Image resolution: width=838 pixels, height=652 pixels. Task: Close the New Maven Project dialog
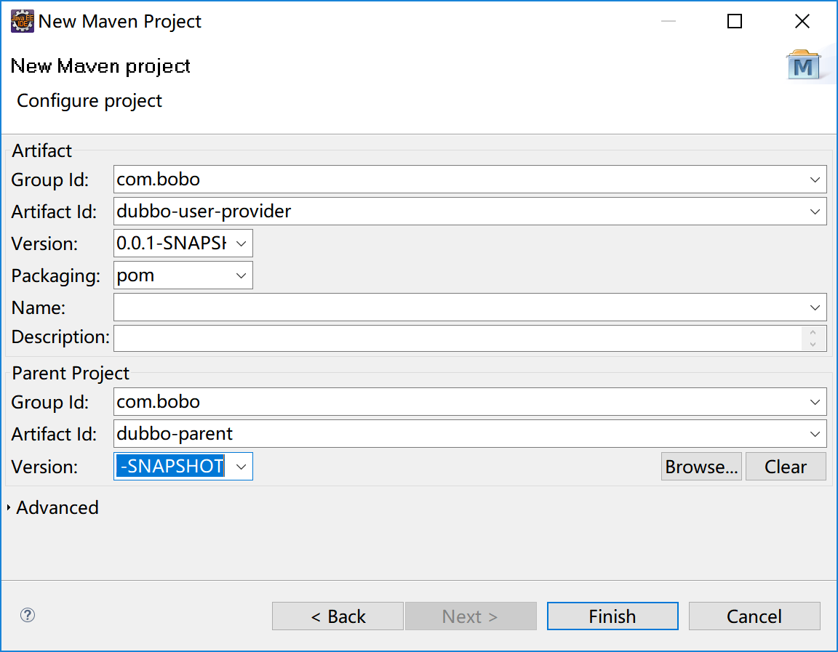click(x=802, y=21)
